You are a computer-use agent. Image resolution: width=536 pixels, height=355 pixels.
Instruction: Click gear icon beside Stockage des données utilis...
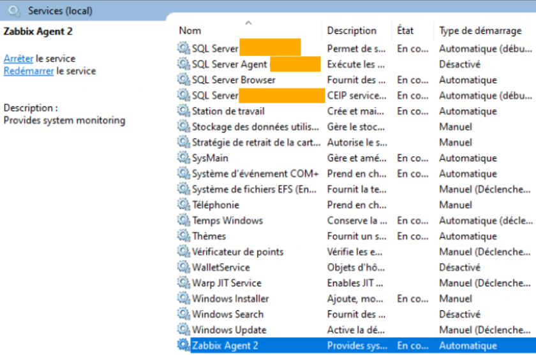coord(184,127)
